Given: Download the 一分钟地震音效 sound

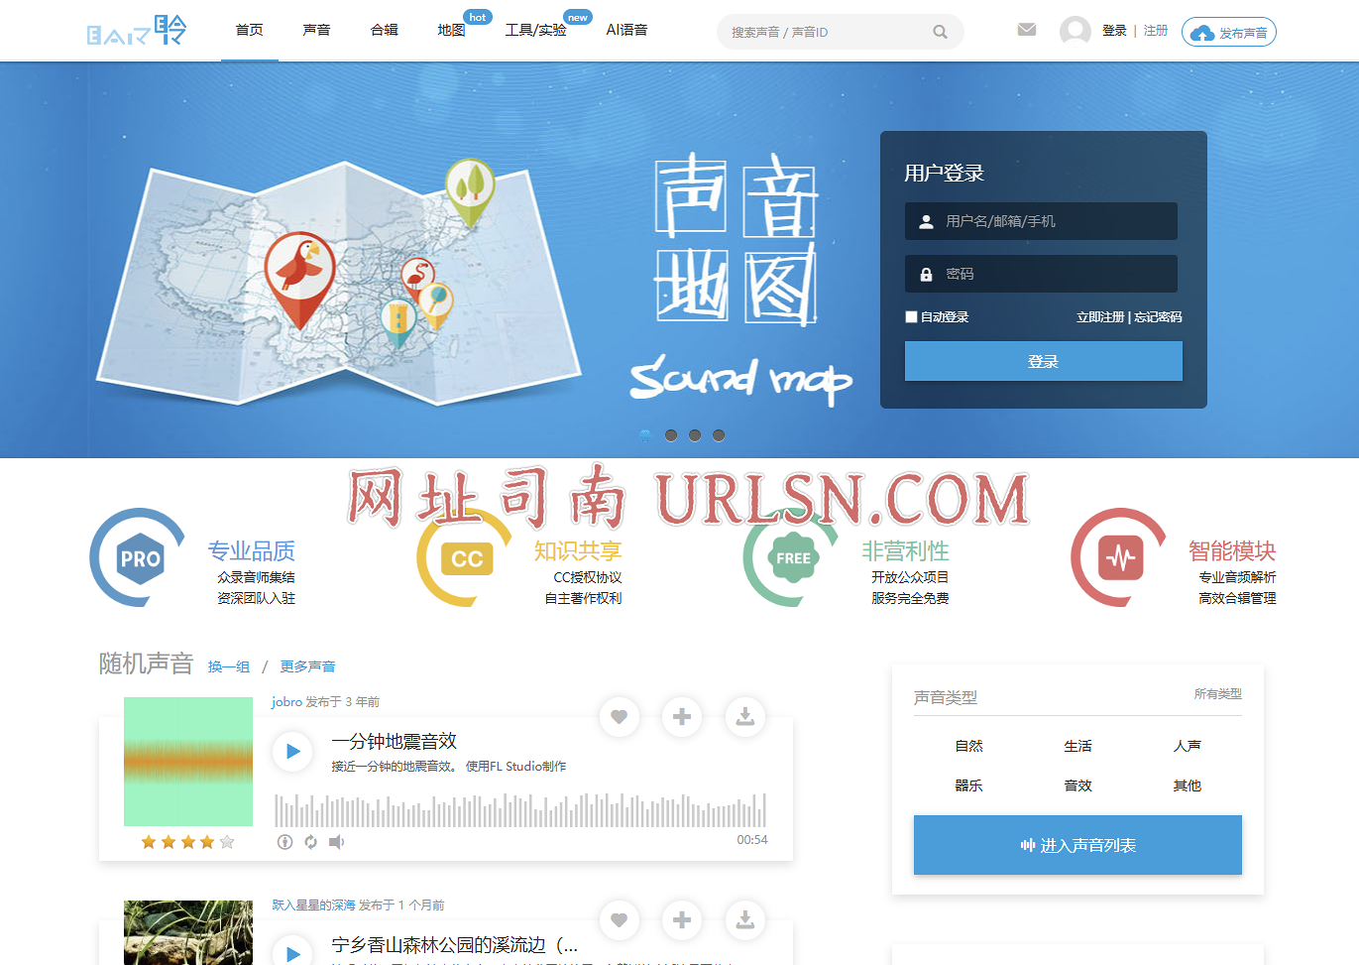Looking at the screenshot, I should tap(745, 717).
